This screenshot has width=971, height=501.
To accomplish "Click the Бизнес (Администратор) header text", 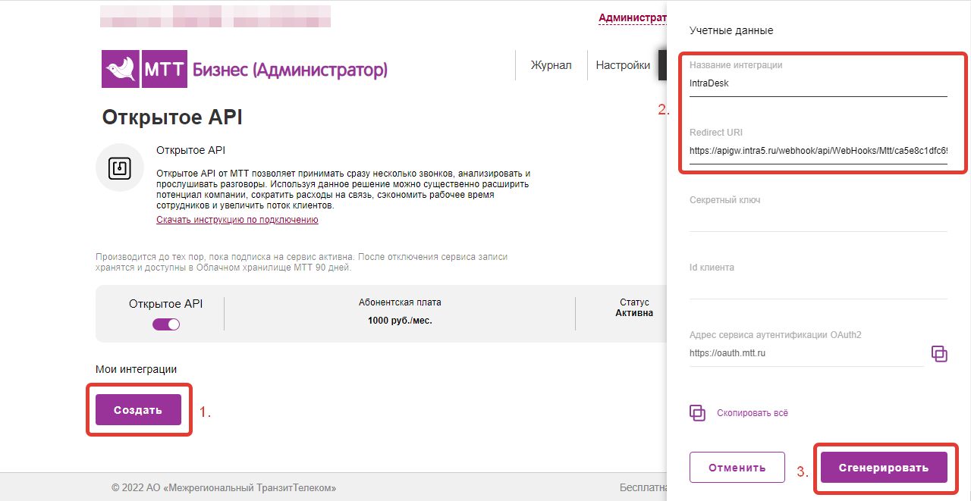I will [291, 70].
